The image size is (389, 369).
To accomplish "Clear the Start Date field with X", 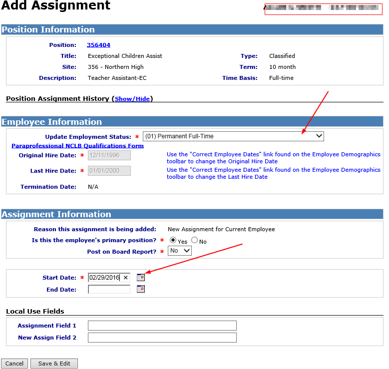I will pyautogui.click(x=126, y=278).
